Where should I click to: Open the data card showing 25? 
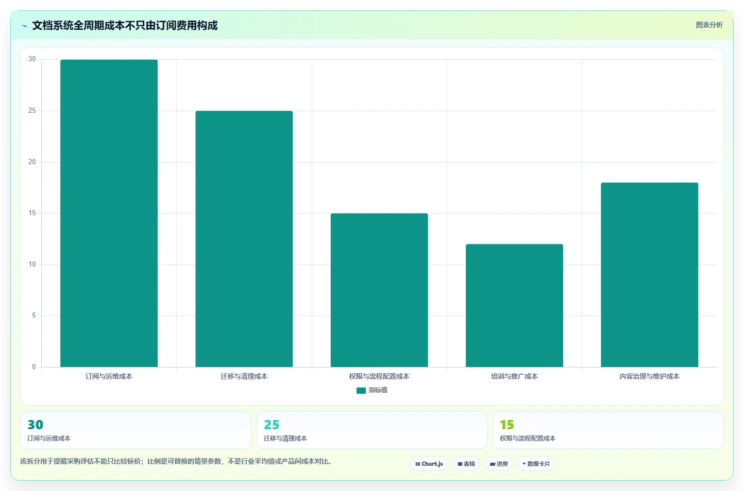[x=371, y=430]
